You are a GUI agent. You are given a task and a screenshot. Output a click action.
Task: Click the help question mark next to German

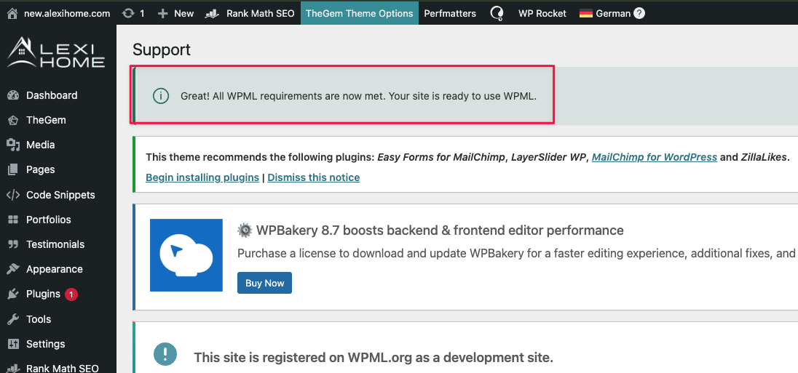pos(639,13)
